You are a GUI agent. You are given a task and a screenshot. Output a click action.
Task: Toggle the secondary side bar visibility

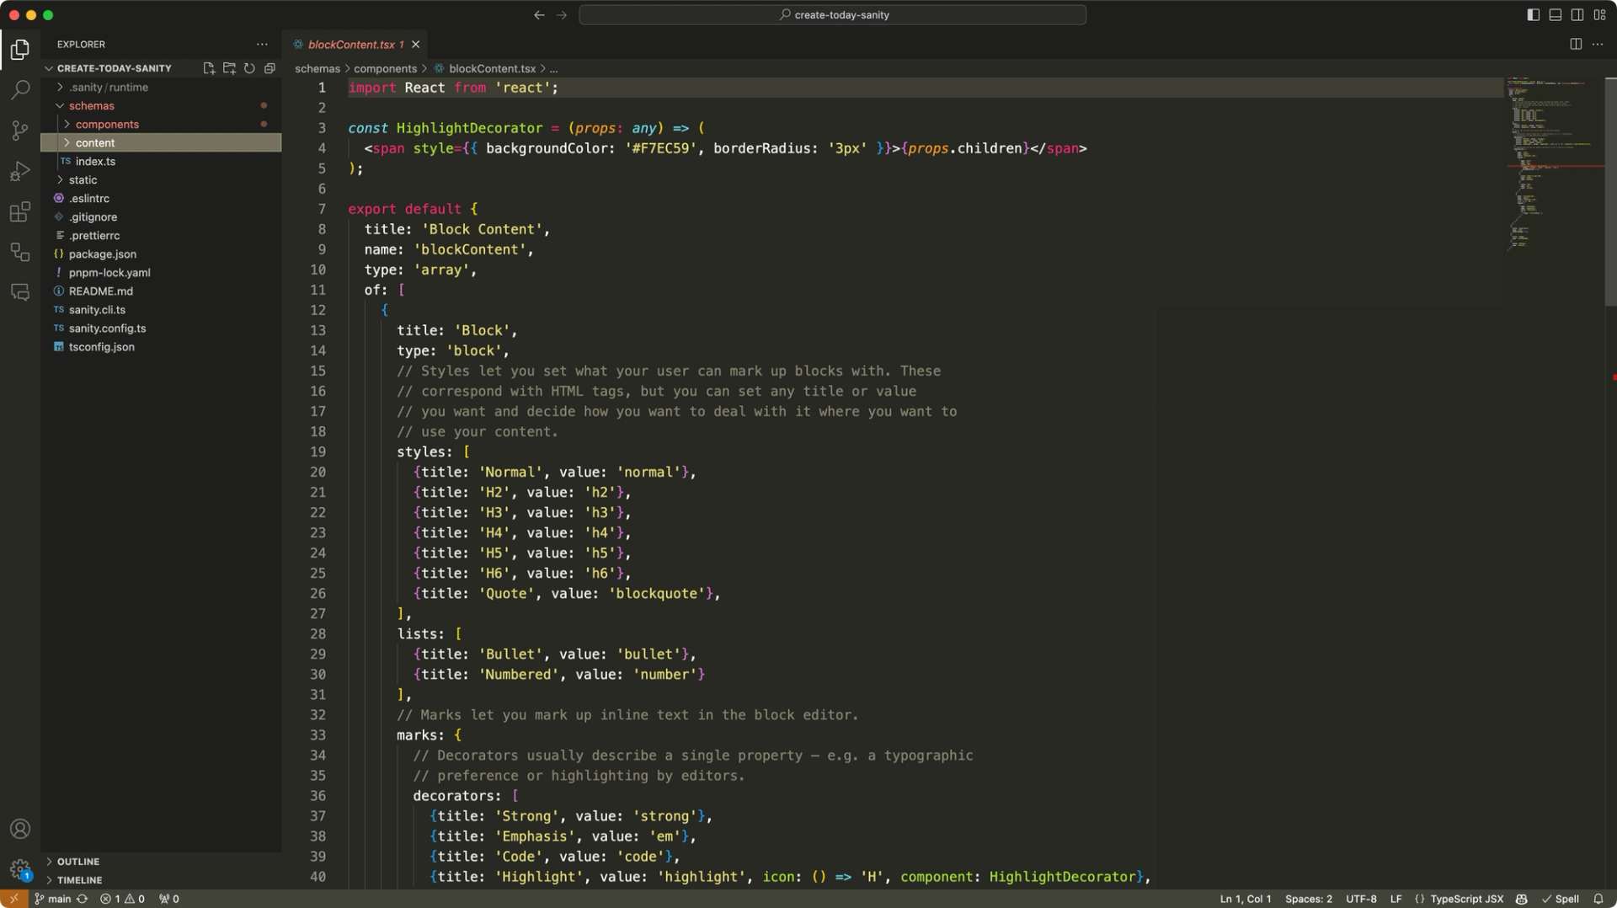tap(1577, 14)
